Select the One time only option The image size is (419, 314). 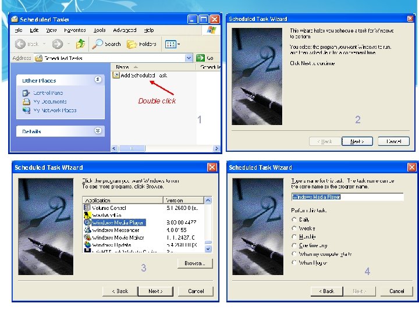pos(294,245)
